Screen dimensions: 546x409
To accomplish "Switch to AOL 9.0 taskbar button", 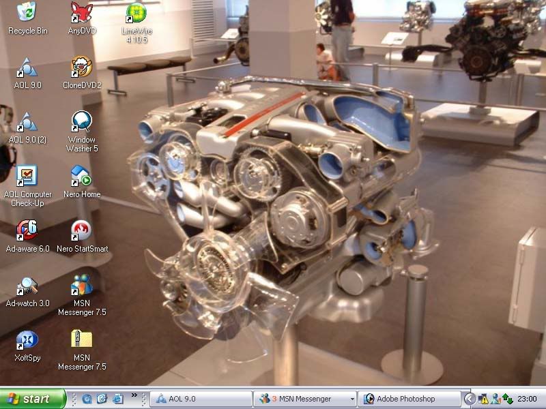I will pyautogui.click(x=201, y=399).
